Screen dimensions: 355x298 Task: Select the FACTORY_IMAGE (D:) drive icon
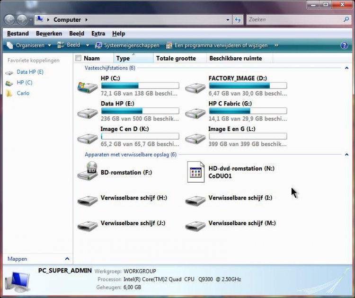click(195, 88)
